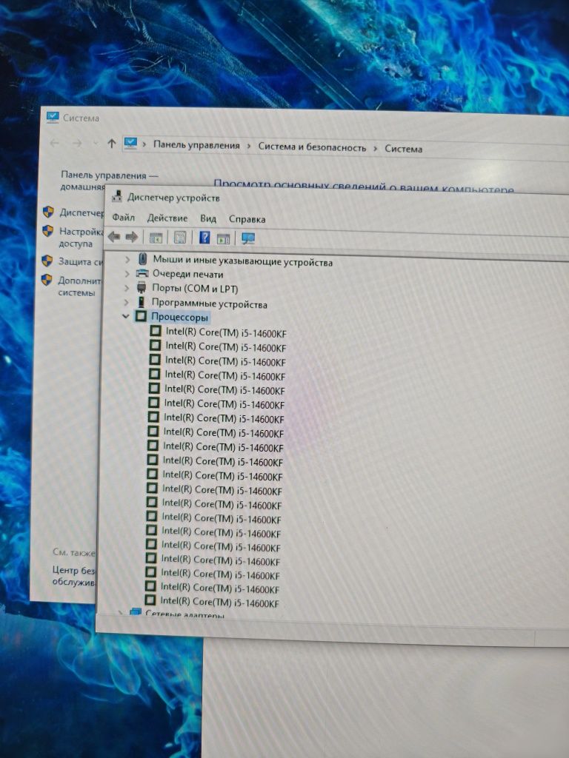Click the shield icon next to Настройка доступа
The image size is (569, 758).
[48, 231]
